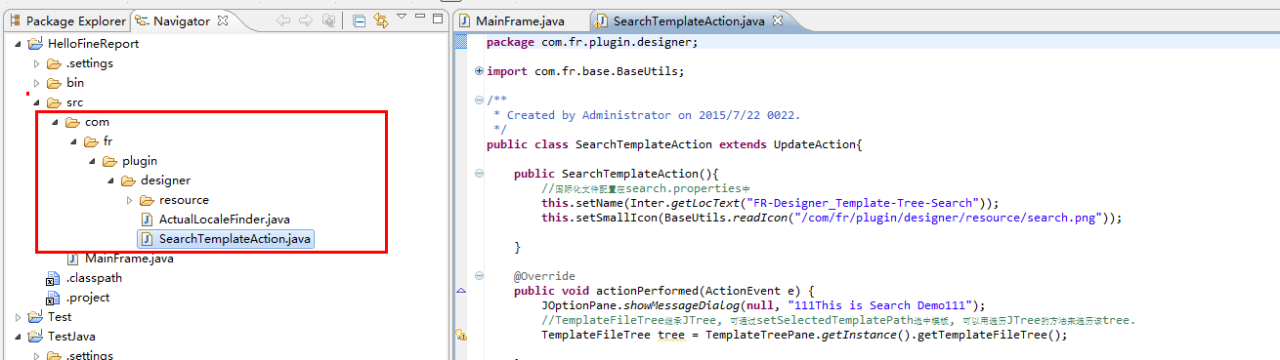The image size is (1280, 360).
Task: Select the resource folder in the tree
Action: 174,200
